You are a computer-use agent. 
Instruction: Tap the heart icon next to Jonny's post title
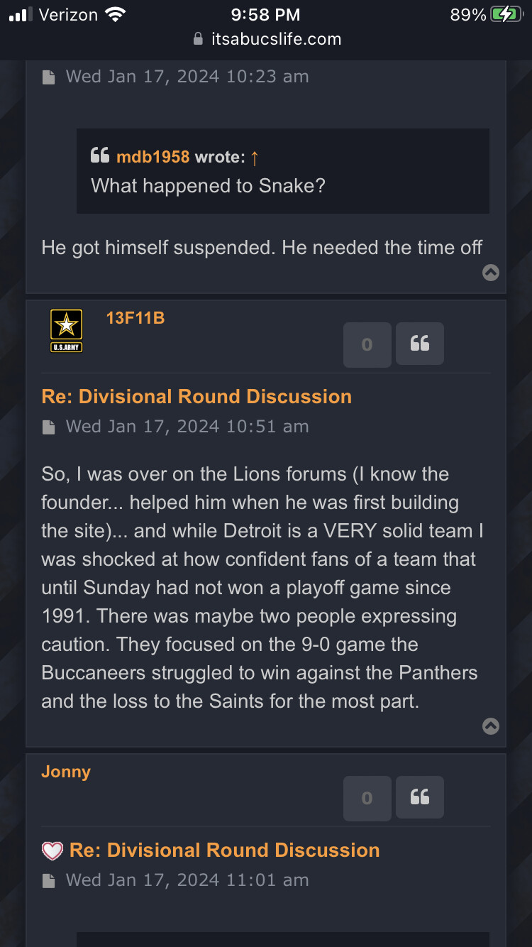(52, 850)
